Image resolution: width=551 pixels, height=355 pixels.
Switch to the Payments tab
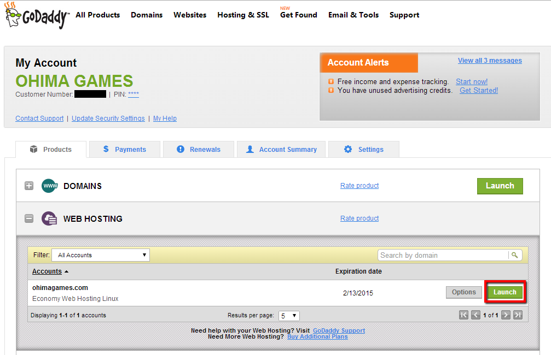click(125, 150)
